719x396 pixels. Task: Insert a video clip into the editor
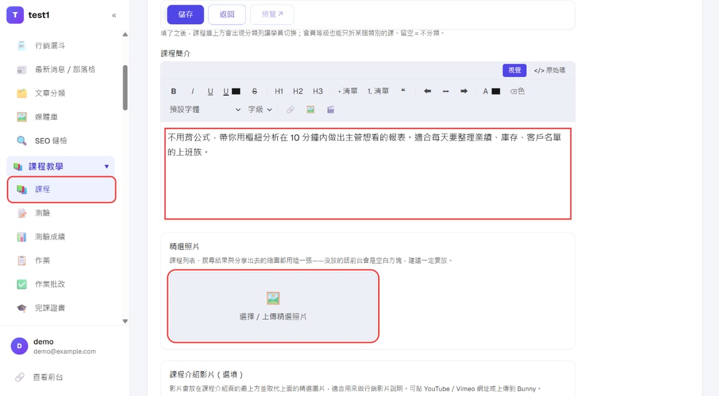pos(331,110)
